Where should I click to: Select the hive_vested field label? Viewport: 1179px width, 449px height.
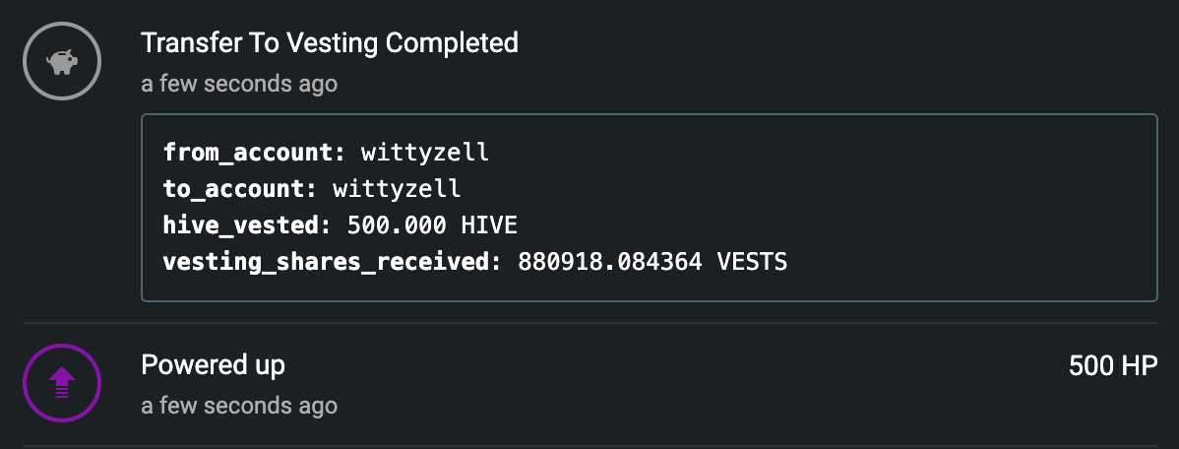tap(247, 224)
